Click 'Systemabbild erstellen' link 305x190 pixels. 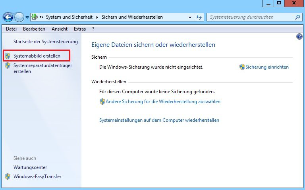37,56
